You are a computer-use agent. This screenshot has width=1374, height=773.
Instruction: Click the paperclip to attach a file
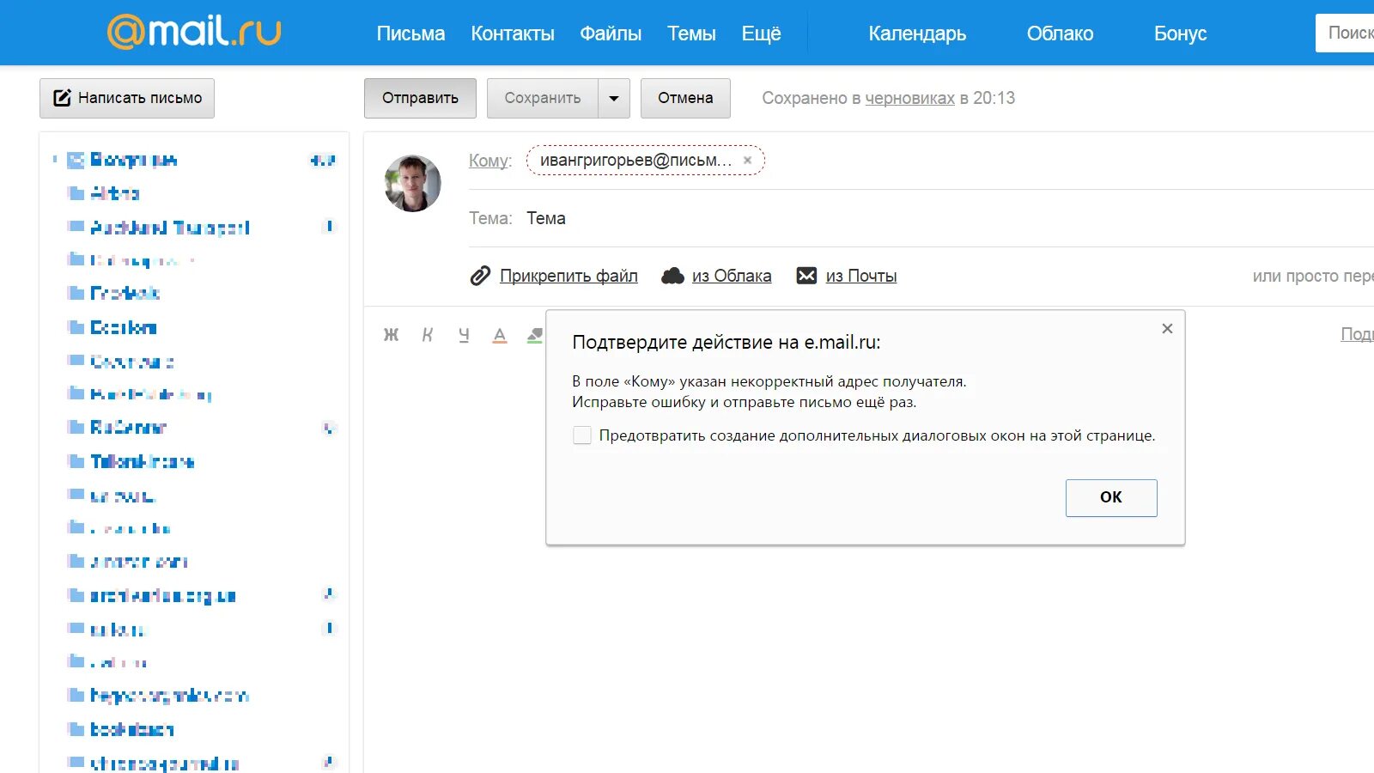pyautogui.click(x=480, y=276)
